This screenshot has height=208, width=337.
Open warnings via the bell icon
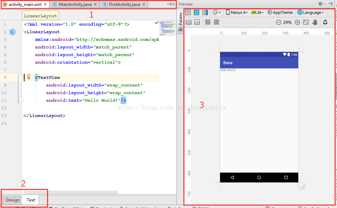pos(325,22)
